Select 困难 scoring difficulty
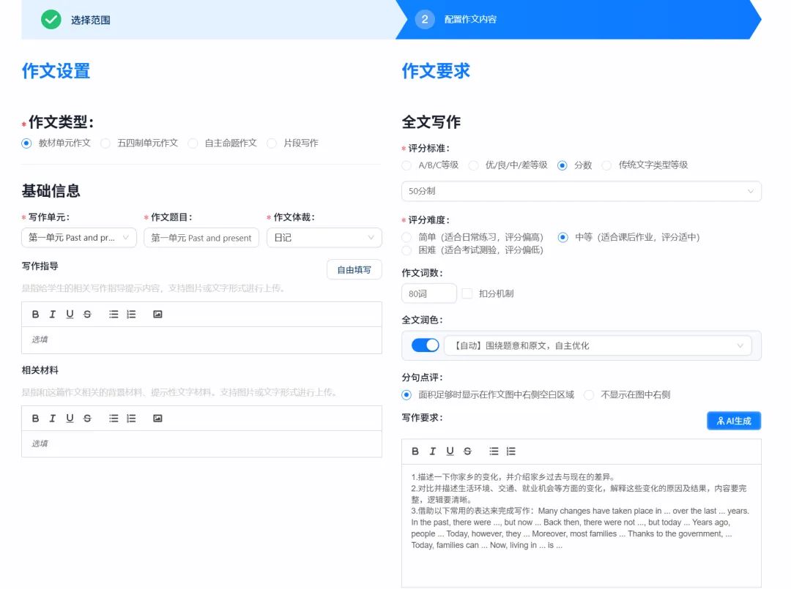 point(406,250)
